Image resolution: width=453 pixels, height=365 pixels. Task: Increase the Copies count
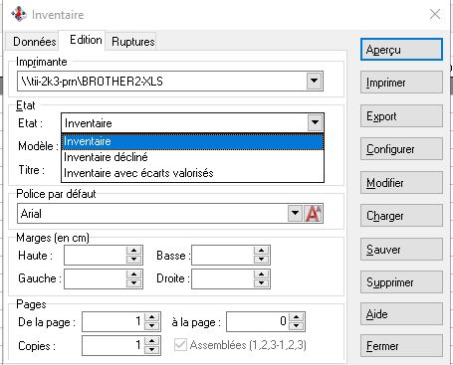(152, 341)
